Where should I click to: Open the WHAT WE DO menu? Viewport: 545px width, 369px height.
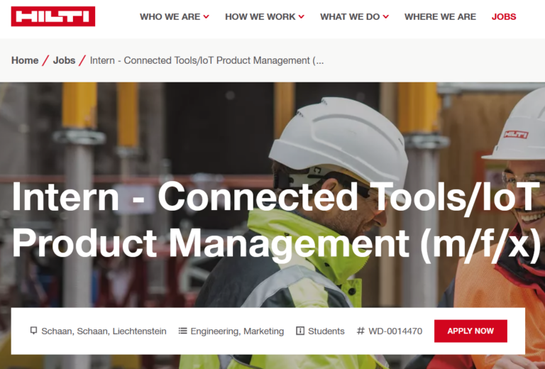pyautogui.click(x=350, y=17)
